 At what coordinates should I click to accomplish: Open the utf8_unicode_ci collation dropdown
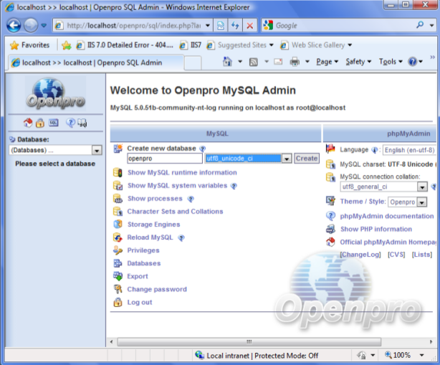[x=287, y=158]
